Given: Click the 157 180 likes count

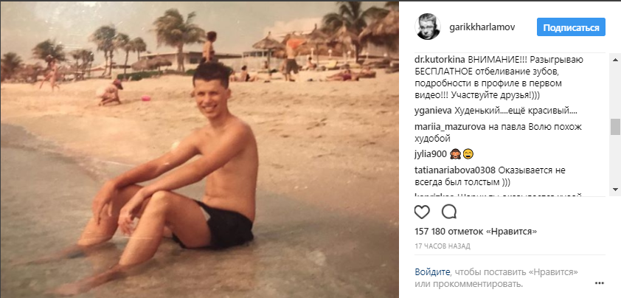Looking at the screenshot, I should click(x=476, y=232).
